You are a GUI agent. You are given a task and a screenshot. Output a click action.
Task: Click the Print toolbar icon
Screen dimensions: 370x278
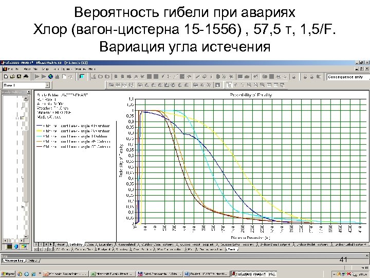tap(26, 76)
